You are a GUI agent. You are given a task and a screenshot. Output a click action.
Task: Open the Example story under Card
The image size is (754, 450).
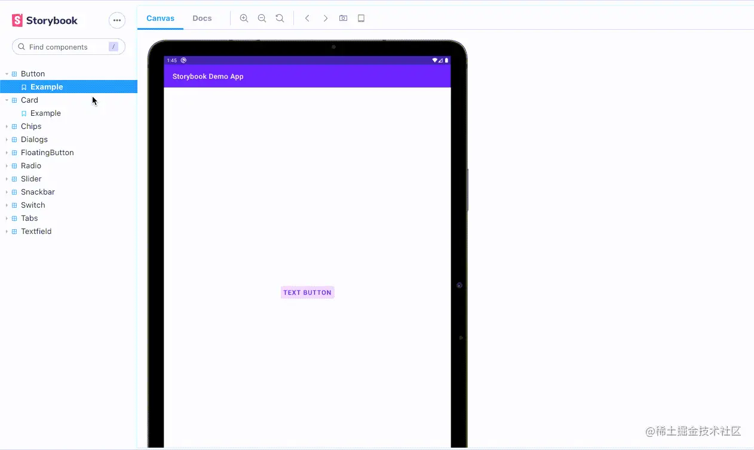click(45, 113)
